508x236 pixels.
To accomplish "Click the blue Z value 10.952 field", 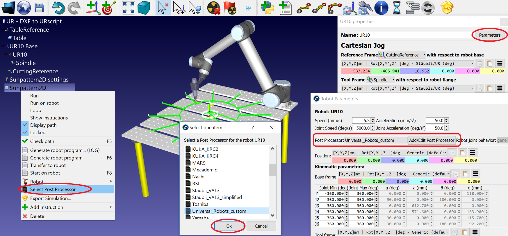I will 415,71.
